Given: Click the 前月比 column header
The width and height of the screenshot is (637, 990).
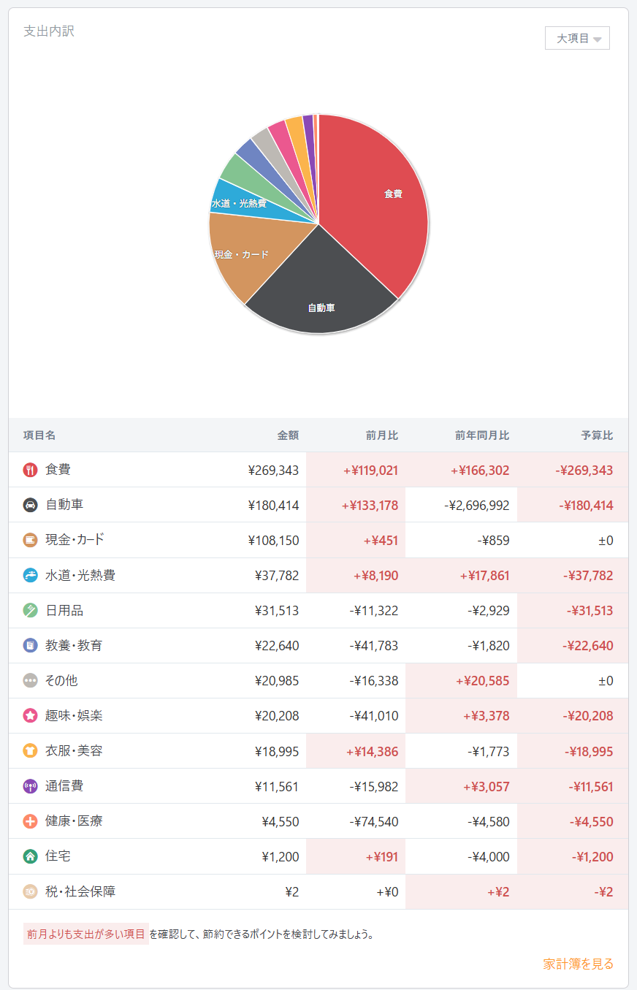Looking at the screenshot, I should (381, 435).
